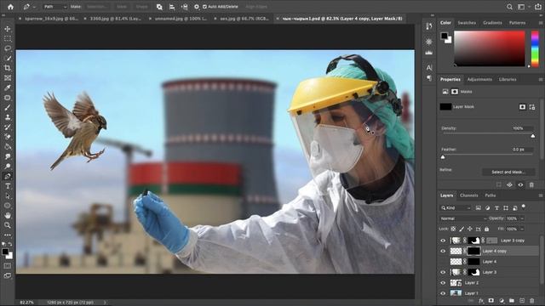Open Pen tool preset picker arrow
Viewport: 545px width, 306px height.
(34, 7)
